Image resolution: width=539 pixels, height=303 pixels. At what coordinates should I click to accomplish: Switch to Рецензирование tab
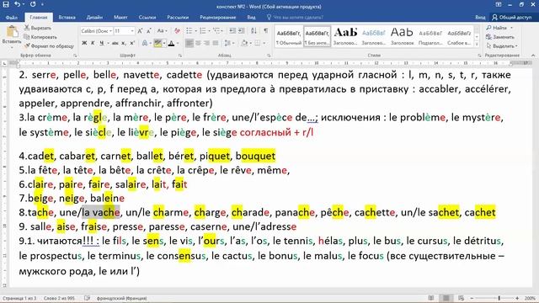pyautogui.click(x=218, y=17)
